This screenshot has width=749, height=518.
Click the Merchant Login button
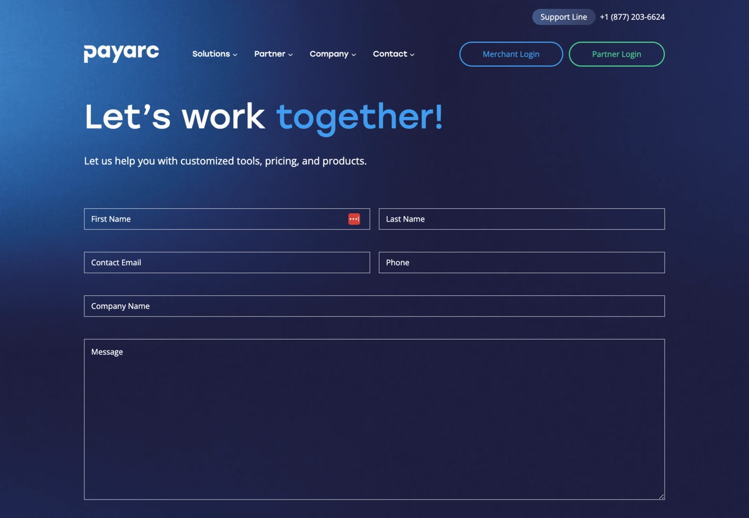(x=511, y=54)
